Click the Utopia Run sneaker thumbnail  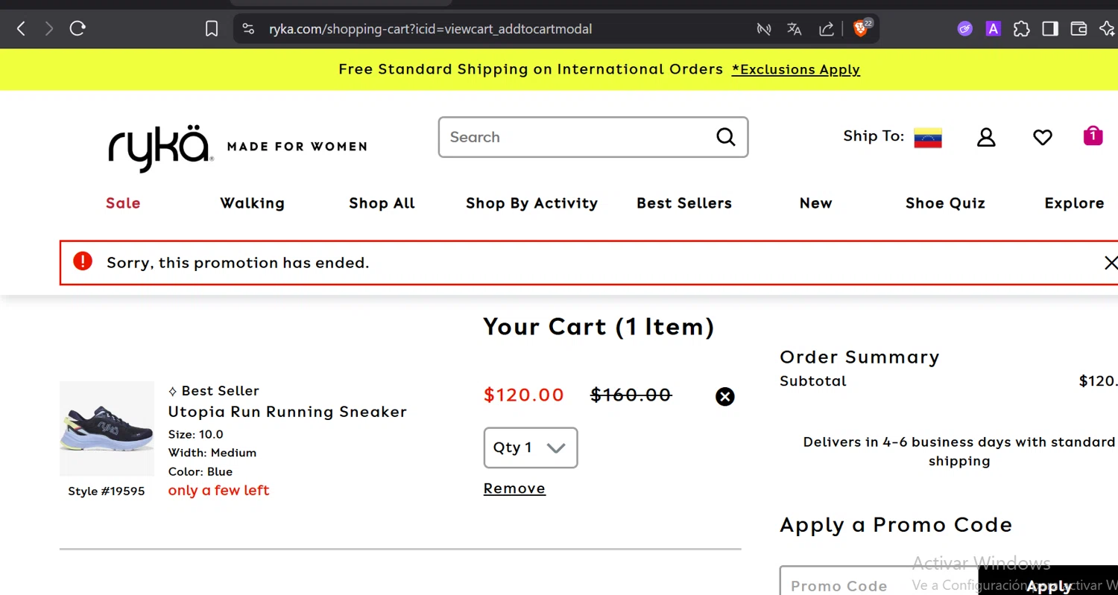pyautogui.click(x=107, y=429)
